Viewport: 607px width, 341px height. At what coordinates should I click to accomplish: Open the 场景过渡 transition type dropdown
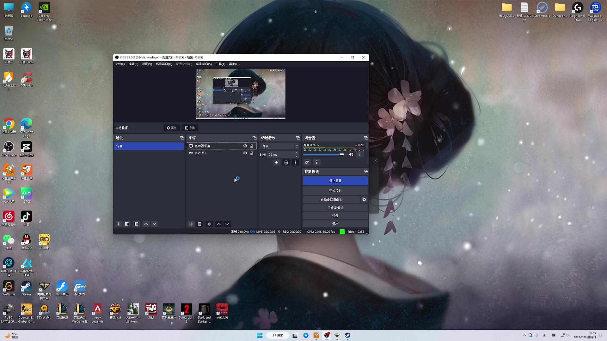280,146
